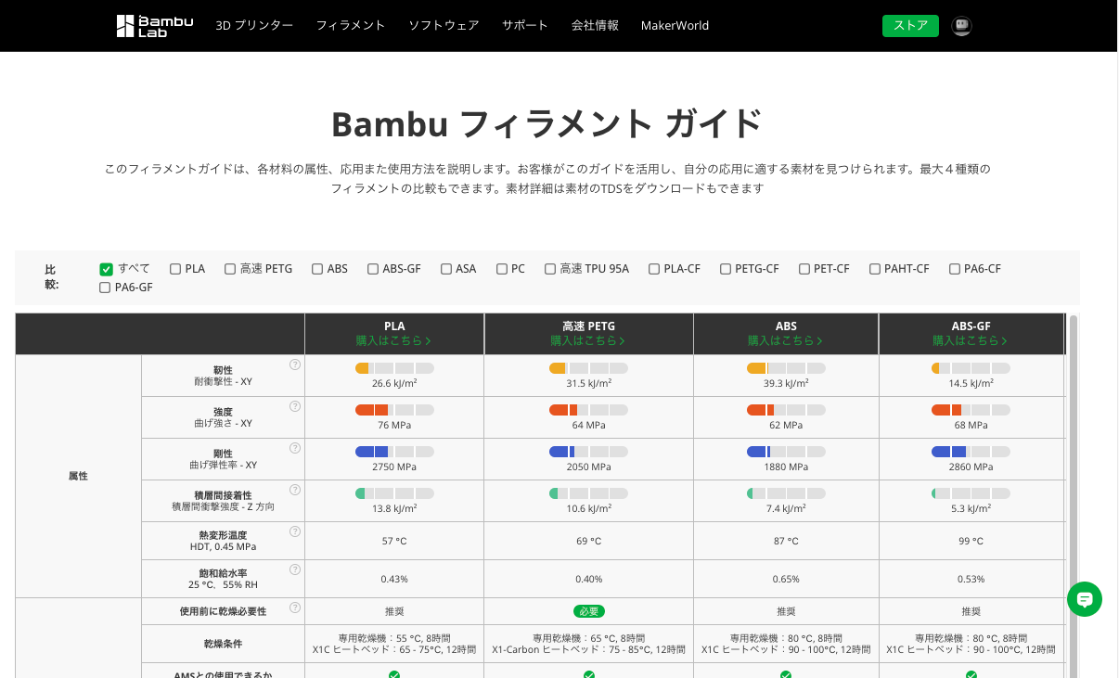Image resolution: width=1119 pixels, height=678 pixels.
Task: Click ABS-GF stiffness blue rating bar
Action: [x=971, y=452]
